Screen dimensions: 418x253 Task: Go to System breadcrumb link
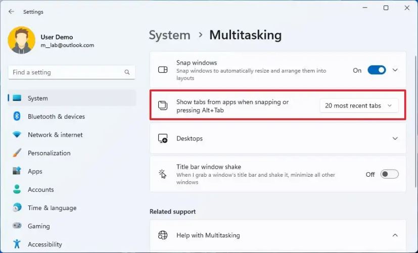coord(169,35)
